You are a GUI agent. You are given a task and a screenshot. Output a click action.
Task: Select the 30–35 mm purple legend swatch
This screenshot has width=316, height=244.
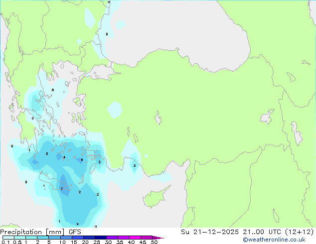pyautogui.click(x=112, y=238)
